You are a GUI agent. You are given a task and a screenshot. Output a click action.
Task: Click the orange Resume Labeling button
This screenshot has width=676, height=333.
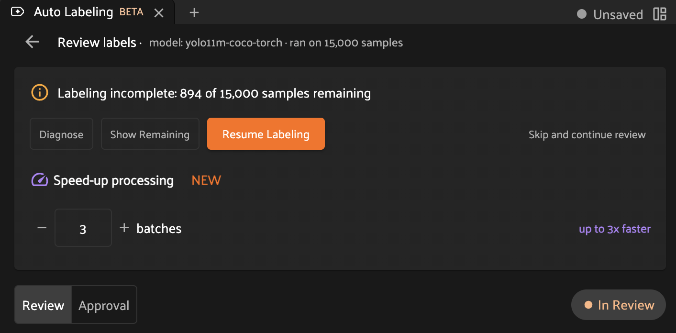click(x=266, y=134)
